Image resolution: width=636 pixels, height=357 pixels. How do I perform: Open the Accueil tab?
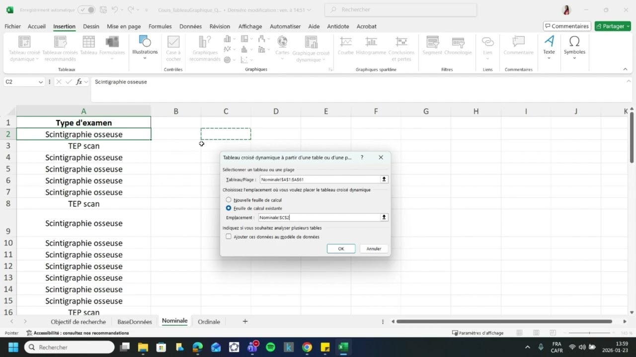pyautogui.click(x=37, y=26)
